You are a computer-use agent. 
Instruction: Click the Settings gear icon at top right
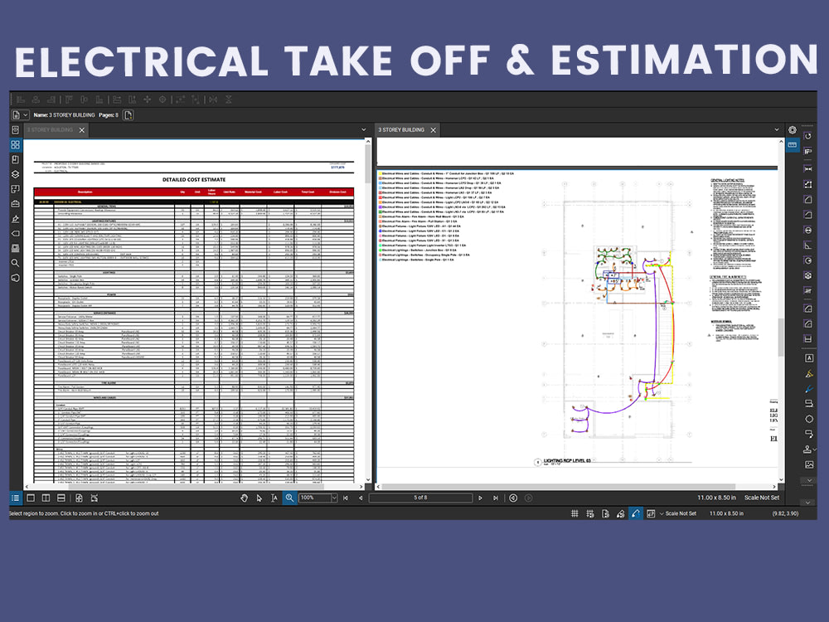(x=793, y=129)
